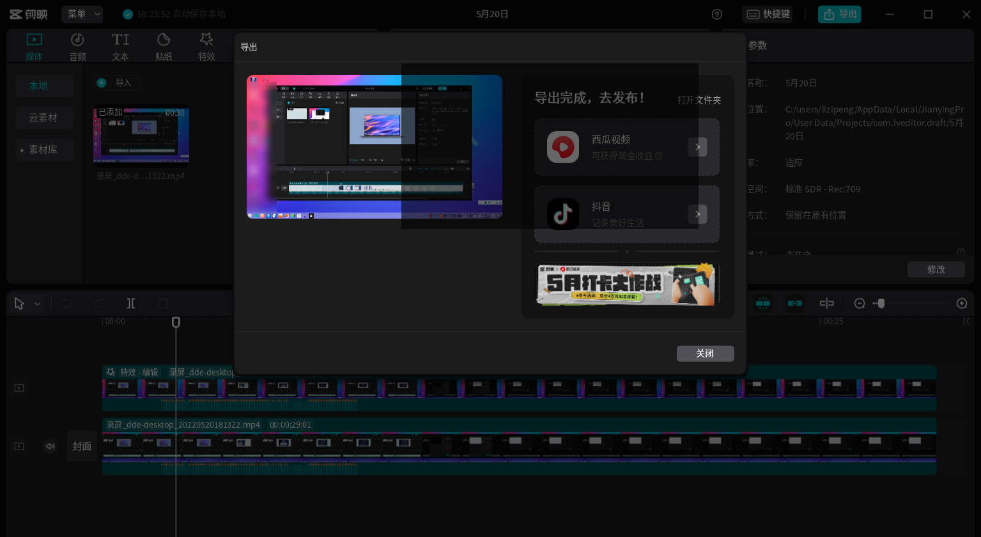Open the 媒体 media tab

click(x=35, y=47)
